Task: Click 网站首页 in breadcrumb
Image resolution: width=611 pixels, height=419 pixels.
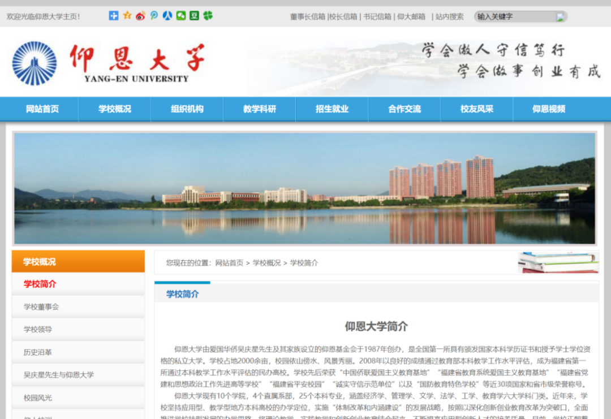Action: 229,263
